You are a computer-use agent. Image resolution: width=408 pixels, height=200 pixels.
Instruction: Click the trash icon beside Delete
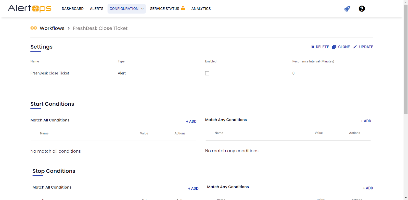[x=313, y=47]
